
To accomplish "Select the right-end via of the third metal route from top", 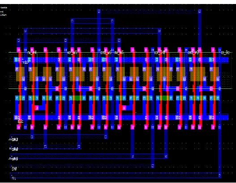I will tap(159, 31).
